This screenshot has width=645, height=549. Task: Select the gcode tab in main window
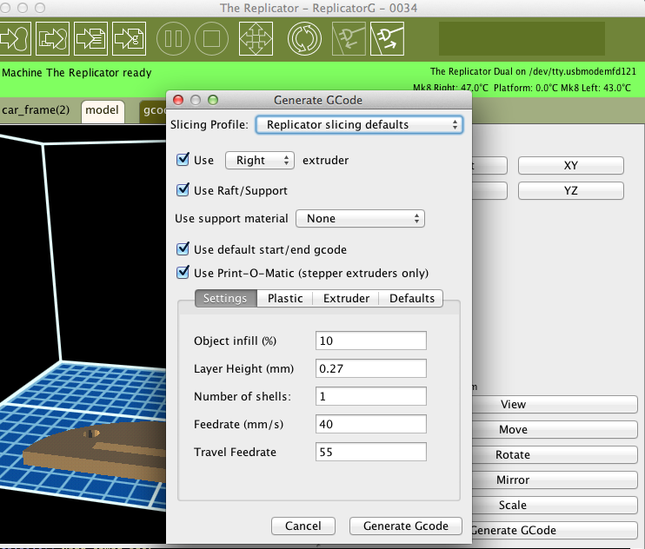(x=154, y=110)
